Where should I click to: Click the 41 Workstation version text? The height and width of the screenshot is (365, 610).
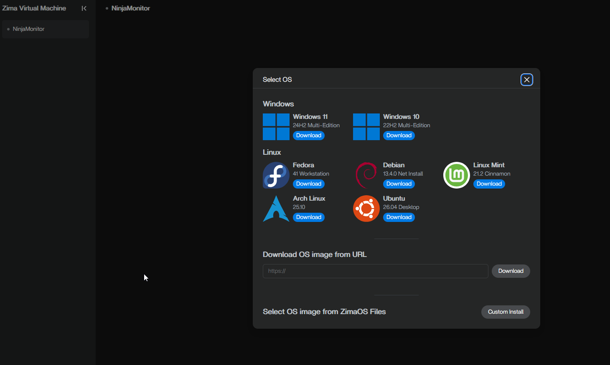tap(311, 174)
